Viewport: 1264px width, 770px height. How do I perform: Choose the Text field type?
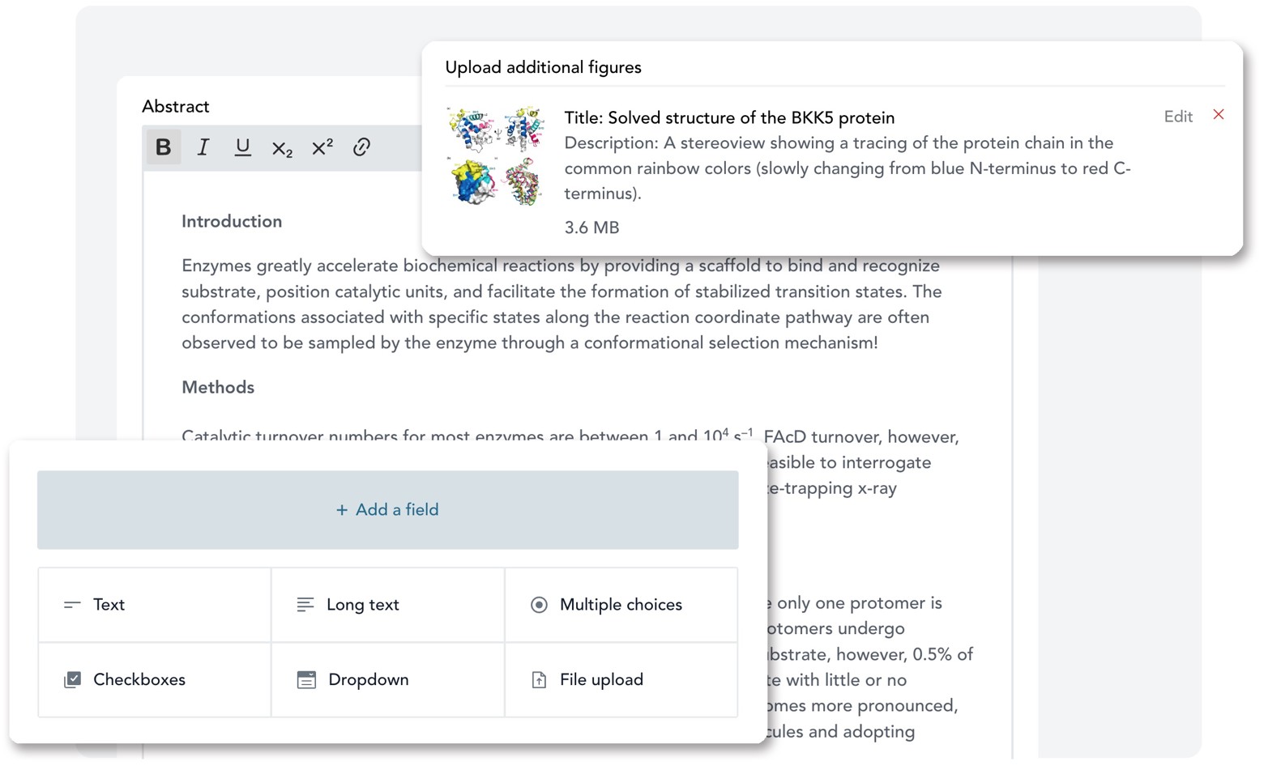point(154,605)
